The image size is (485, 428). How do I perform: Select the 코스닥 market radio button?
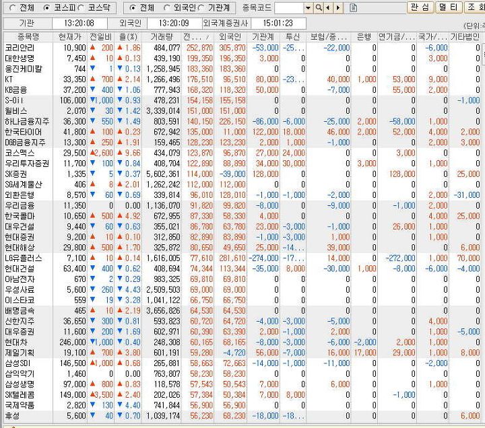(82, 8)
